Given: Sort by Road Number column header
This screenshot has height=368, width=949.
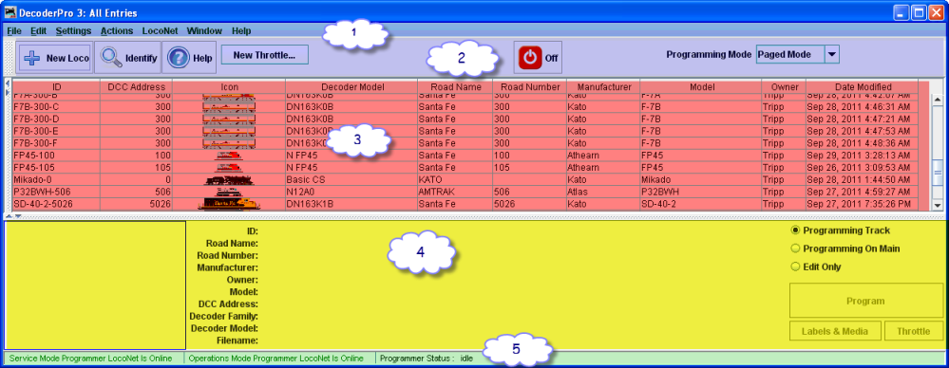Looking at the screenshot, I should point(530,87).
